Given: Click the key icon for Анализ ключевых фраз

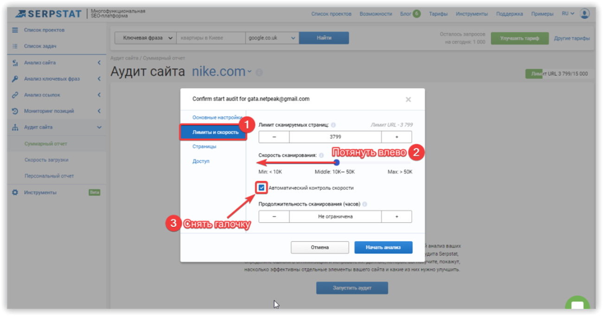Looking at the screenshot, I should 15,79.
